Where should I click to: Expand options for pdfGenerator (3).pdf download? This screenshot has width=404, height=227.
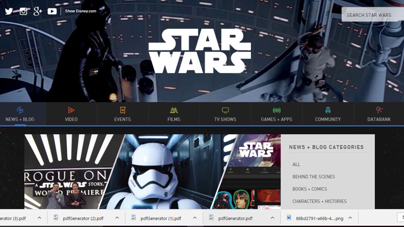tap(39, 218)
